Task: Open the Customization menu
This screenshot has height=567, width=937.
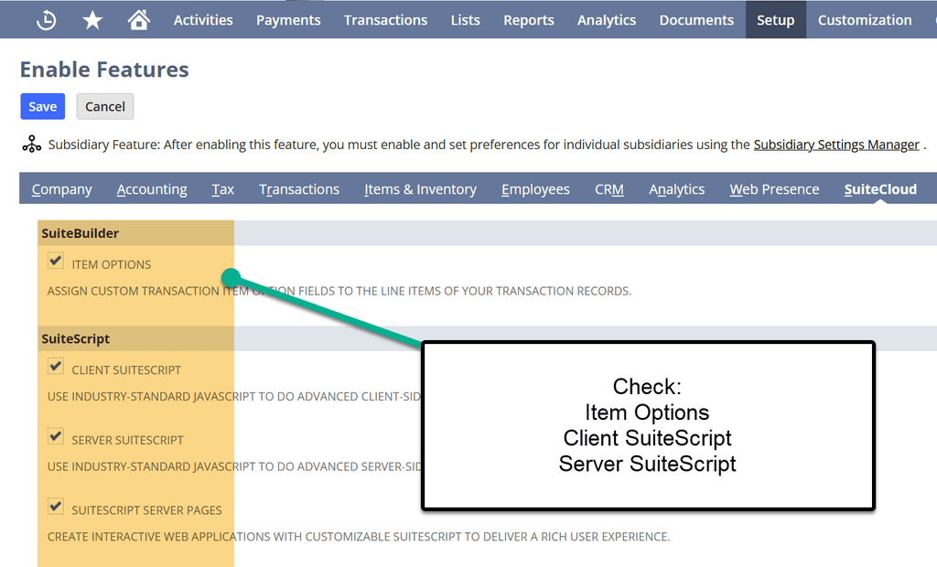Action: pyautogui.click(x=865, y=20)
